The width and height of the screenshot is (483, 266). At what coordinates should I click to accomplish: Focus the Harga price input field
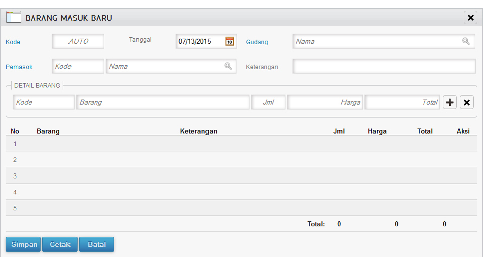click(x=325, y=102)
